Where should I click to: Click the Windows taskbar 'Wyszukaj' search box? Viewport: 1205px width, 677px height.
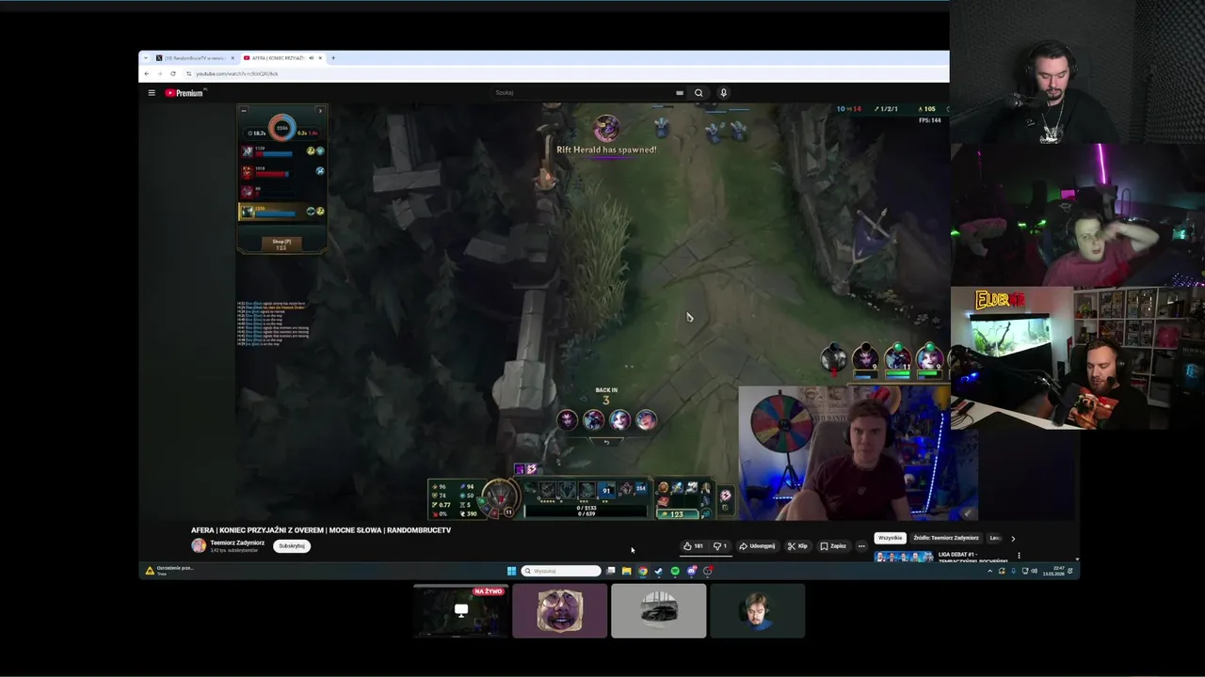click(561, 571)
